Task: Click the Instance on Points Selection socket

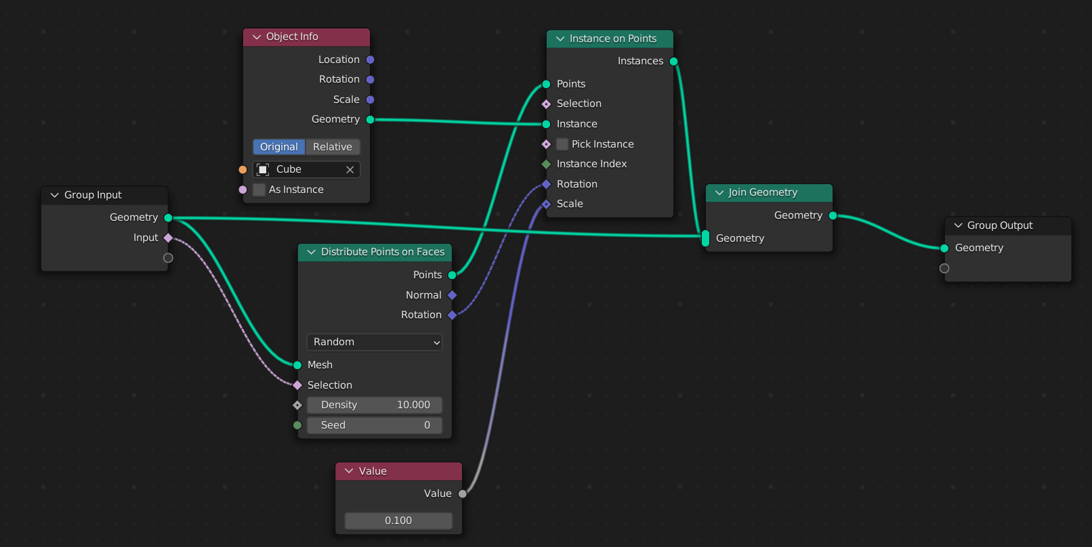Action: pyautogui.click(x=547, y=104)
